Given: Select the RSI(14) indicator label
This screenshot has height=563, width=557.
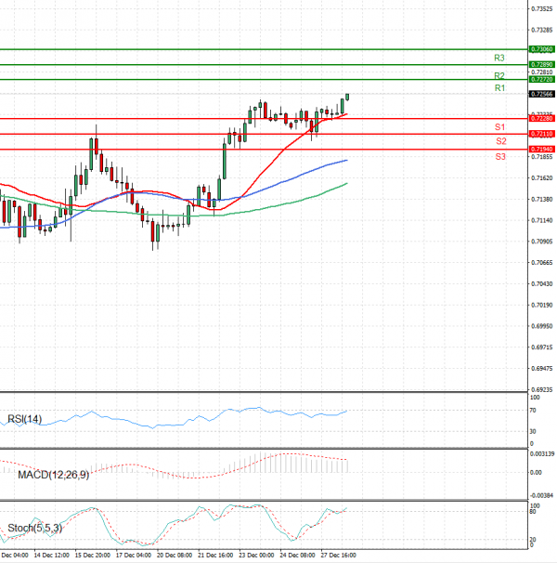Looking at the screenshot, I should tap(25, 419).
